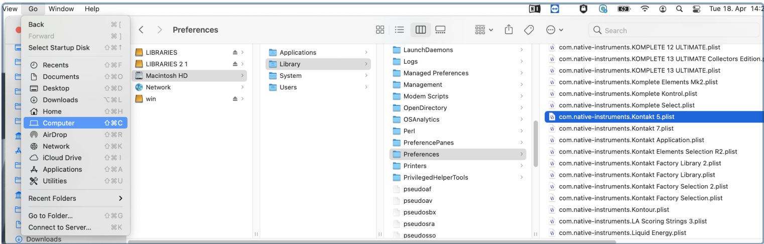Expand Recent Folders submenu
The height and width of the screenshot is (244, 764).
(75, 198)
